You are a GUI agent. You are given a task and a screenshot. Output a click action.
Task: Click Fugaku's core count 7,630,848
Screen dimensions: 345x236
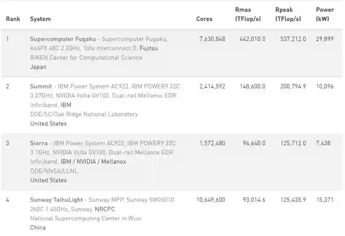[x=212, y=39]
